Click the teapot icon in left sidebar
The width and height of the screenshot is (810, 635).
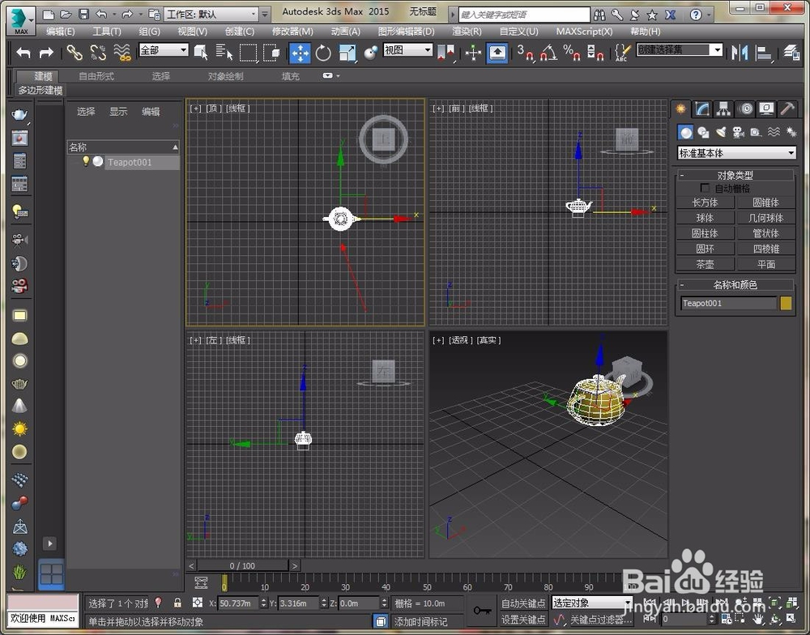tap(19, 114)
